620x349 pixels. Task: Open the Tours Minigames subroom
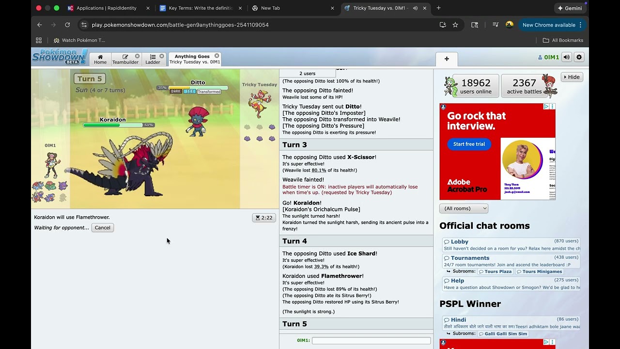point(540,271)
